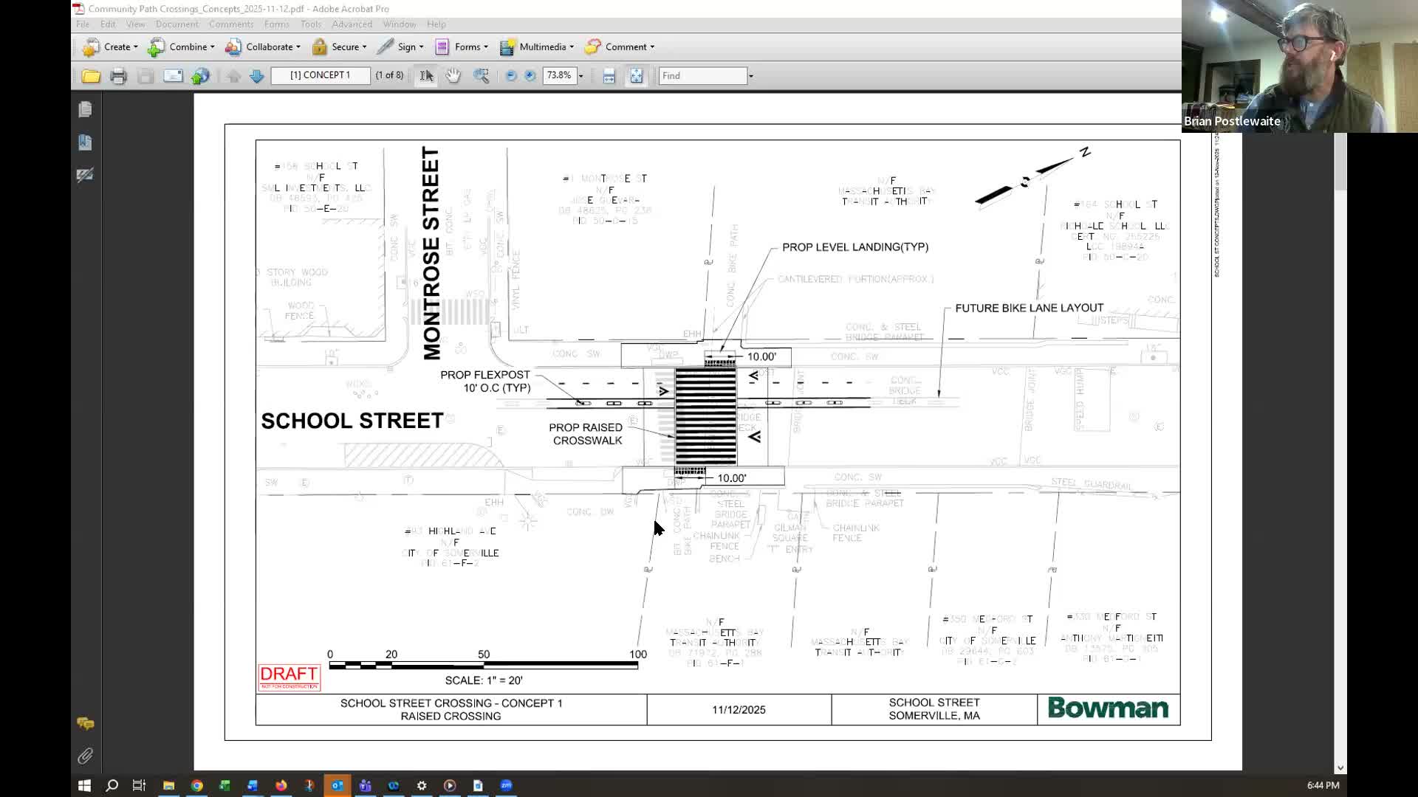Open the Document menu
Viewport: 1418px width, 797px height.
[177, 24]
